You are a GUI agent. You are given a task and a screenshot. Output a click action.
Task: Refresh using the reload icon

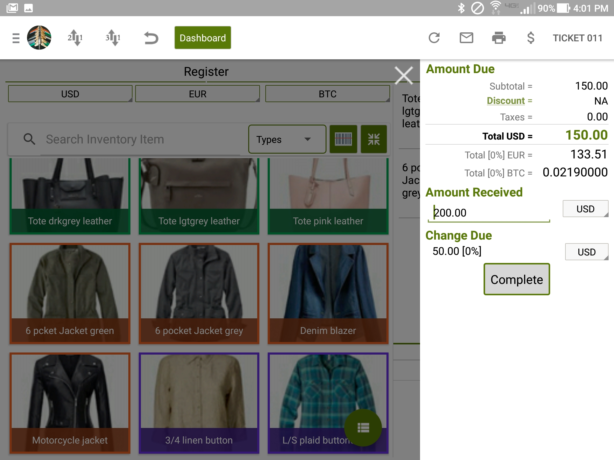[434, 38]
